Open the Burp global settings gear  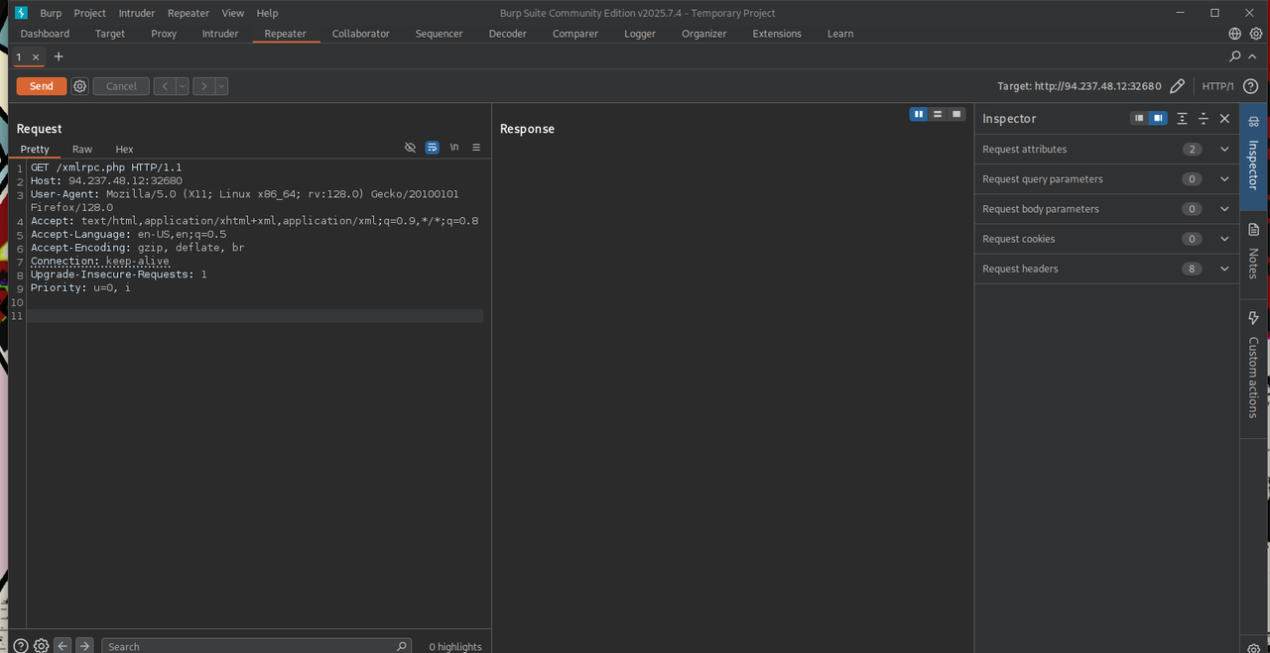point(1256,34)
